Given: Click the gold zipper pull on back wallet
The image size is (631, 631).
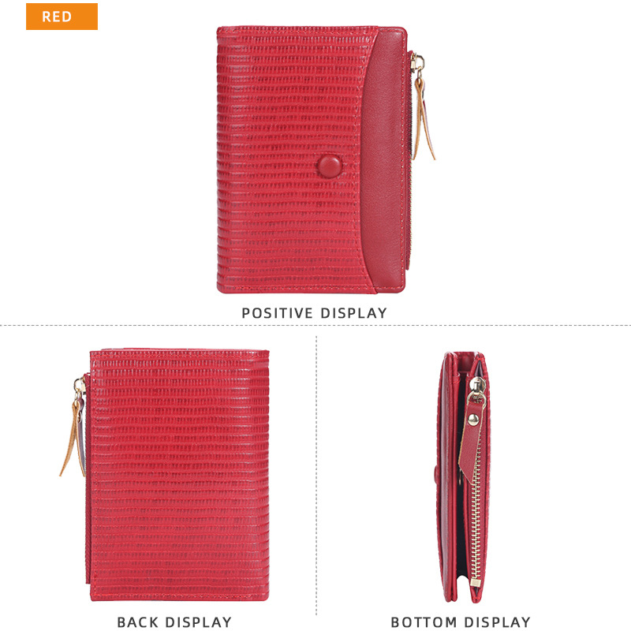Looking at the screenshot, I should tap(80, 388).
